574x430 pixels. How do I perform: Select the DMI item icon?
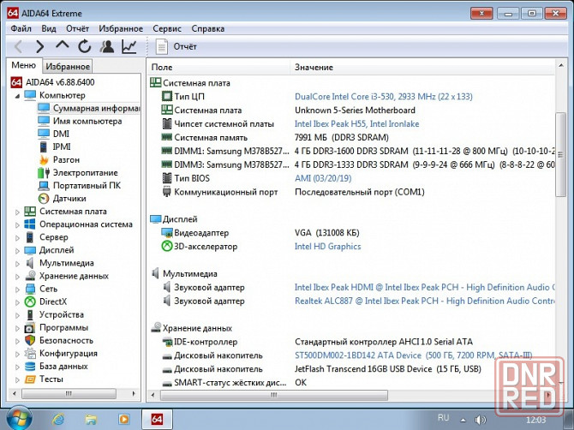(x=44, y=134)
